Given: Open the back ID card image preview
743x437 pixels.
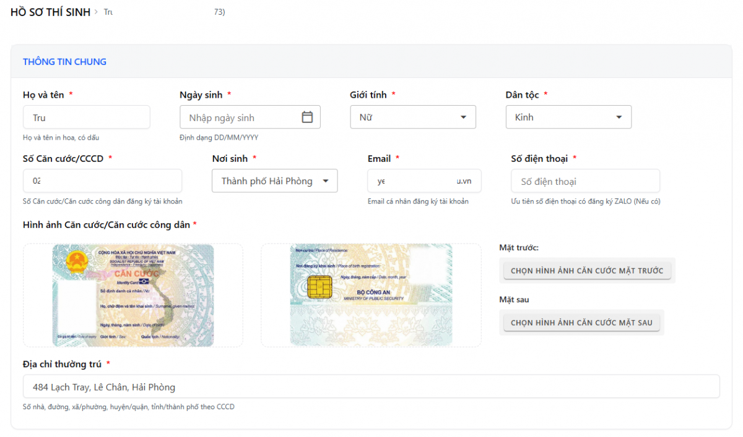Looking at the screenshot, I should [371, 295].
